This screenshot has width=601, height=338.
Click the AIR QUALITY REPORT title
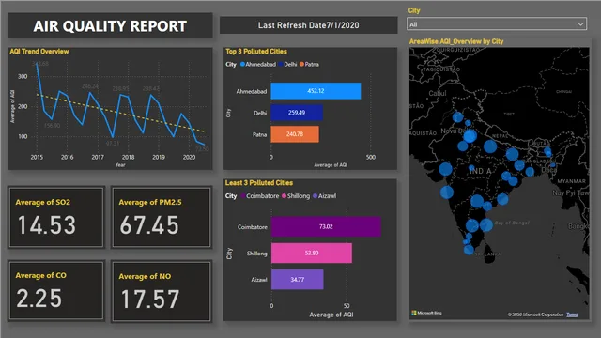(x=110, y=26)
